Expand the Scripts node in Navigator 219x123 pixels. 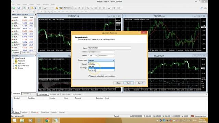pos(13,68)
